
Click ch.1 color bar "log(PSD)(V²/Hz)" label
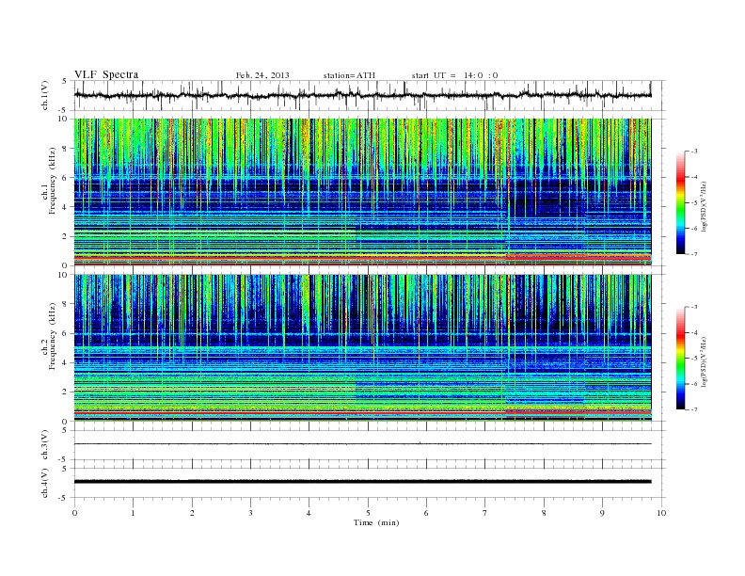pos(704,206)
